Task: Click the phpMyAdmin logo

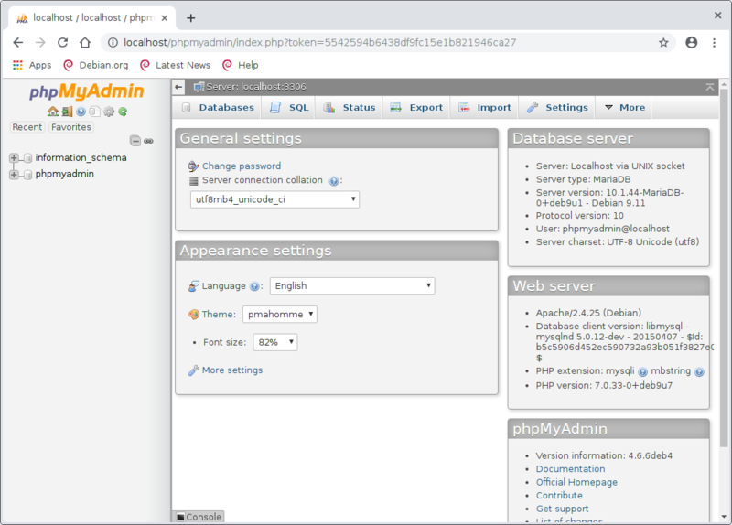Action: [x=87, y=91]
